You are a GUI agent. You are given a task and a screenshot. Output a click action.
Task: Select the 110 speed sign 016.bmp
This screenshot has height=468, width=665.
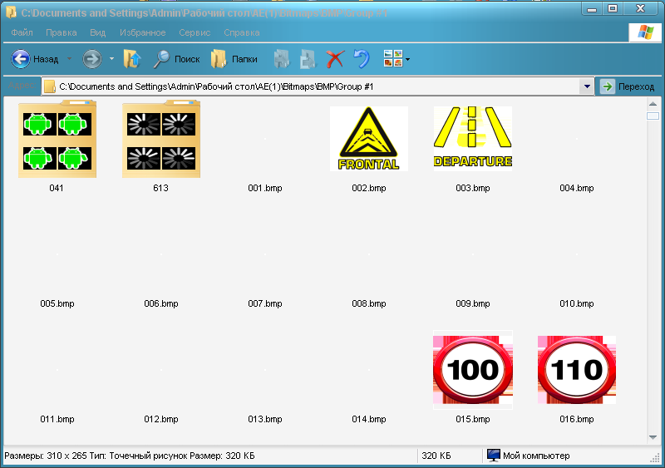tap(576, 371)
